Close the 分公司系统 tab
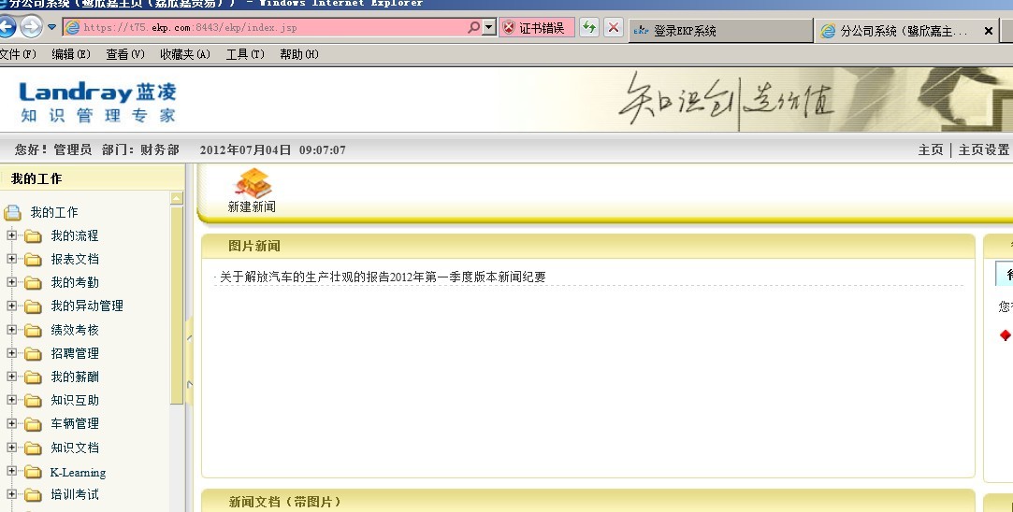The width and height of the screenshot is (1013, 512). (x=988, y=30)
